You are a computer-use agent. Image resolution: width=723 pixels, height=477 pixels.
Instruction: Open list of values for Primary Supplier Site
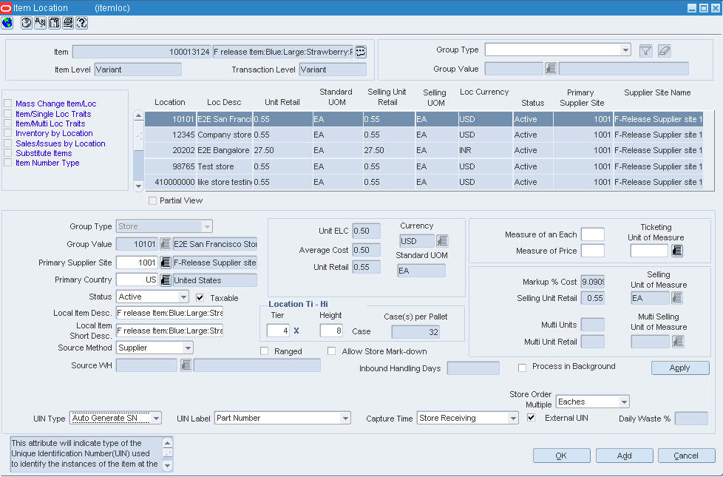point(166,263)
